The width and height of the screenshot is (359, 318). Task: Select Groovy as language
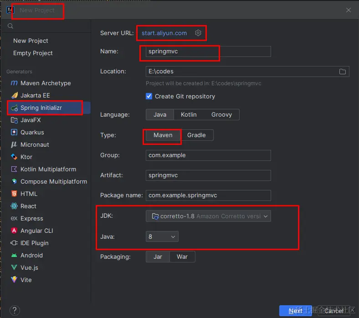tap(221, 114)
